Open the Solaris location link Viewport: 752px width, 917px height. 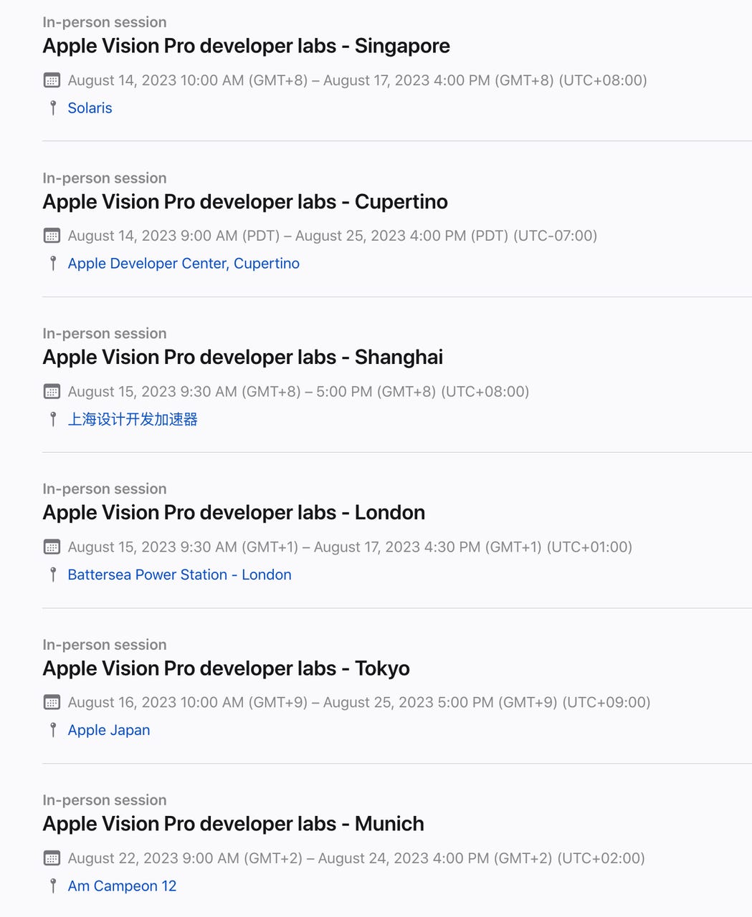point(90,108)
